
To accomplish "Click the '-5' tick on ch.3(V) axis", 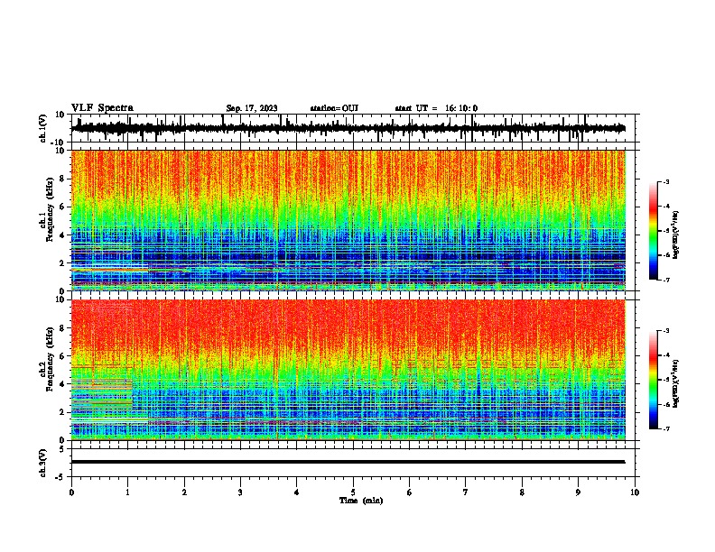I will (60, 477).
